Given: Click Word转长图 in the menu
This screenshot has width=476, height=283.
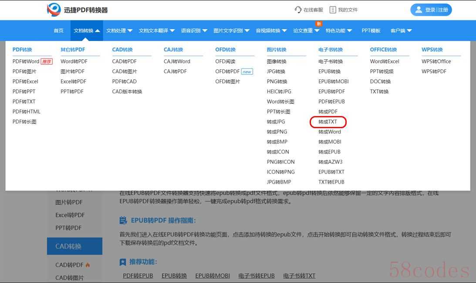Looking at the screenshot, I should 280,102.
